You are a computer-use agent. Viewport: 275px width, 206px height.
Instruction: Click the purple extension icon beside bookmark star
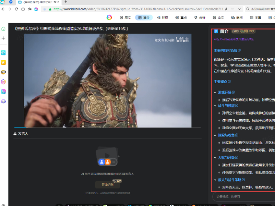(36, 9)
